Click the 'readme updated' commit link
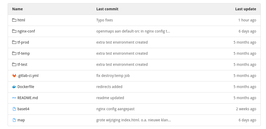The image size is (266, 129). coord(110,98)
